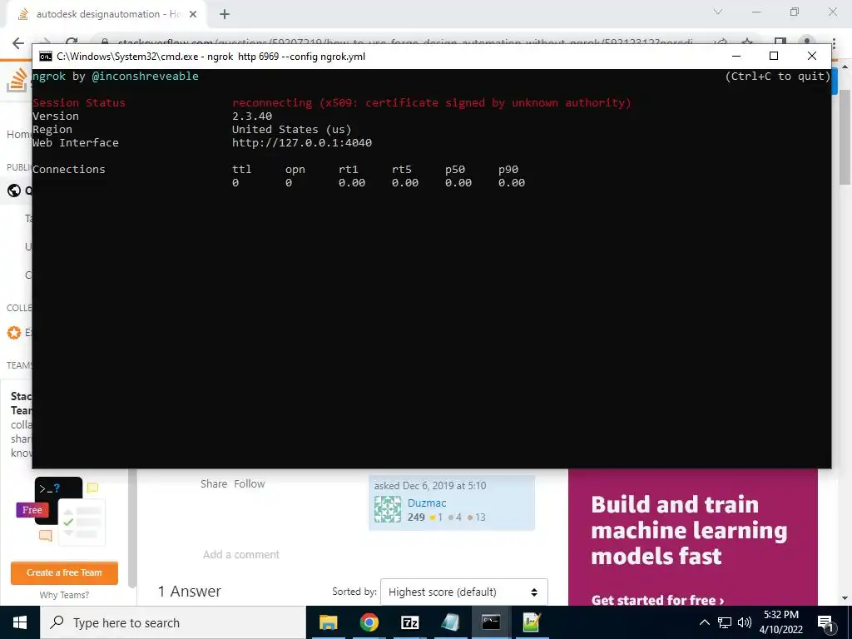Open the notification center icon

coord(825,623)
